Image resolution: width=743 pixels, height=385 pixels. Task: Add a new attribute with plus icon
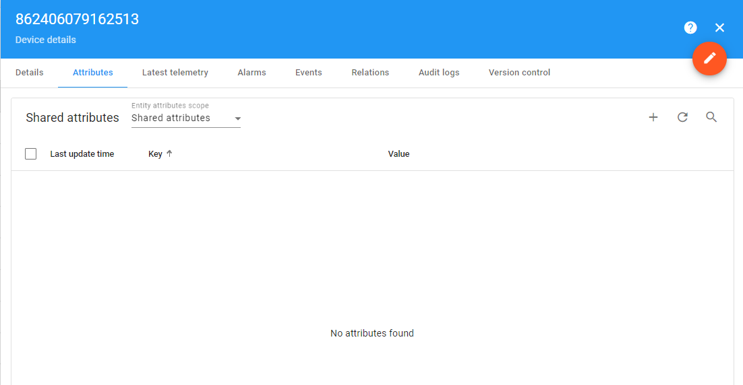(x=653, y=117)
